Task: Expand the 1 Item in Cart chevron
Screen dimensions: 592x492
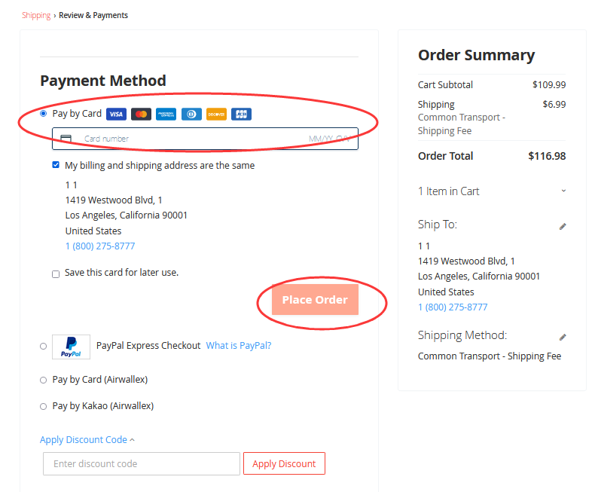Action: click(563, 191)
